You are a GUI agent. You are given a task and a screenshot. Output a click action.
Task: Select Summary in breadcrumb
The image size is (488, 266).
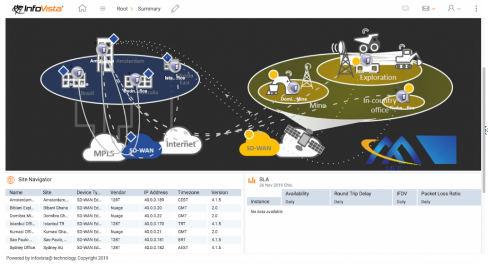pos(149,9)
